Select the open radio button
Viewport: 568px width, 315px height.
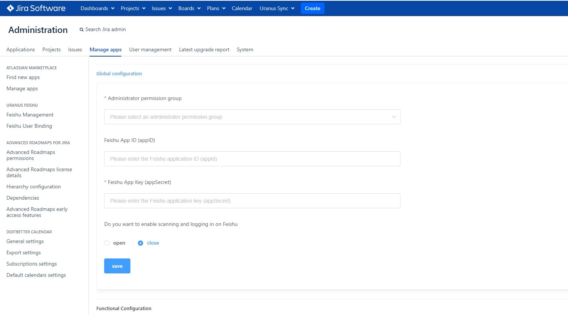107,243
